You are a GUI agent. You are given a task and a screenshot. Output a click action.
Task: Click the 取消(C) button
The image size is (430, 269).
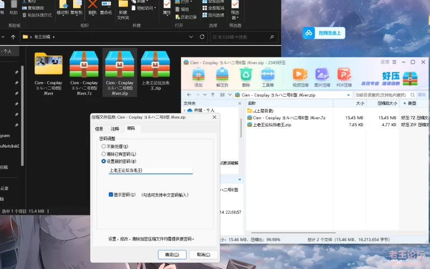pyautogui.click(x=204, y=255)
